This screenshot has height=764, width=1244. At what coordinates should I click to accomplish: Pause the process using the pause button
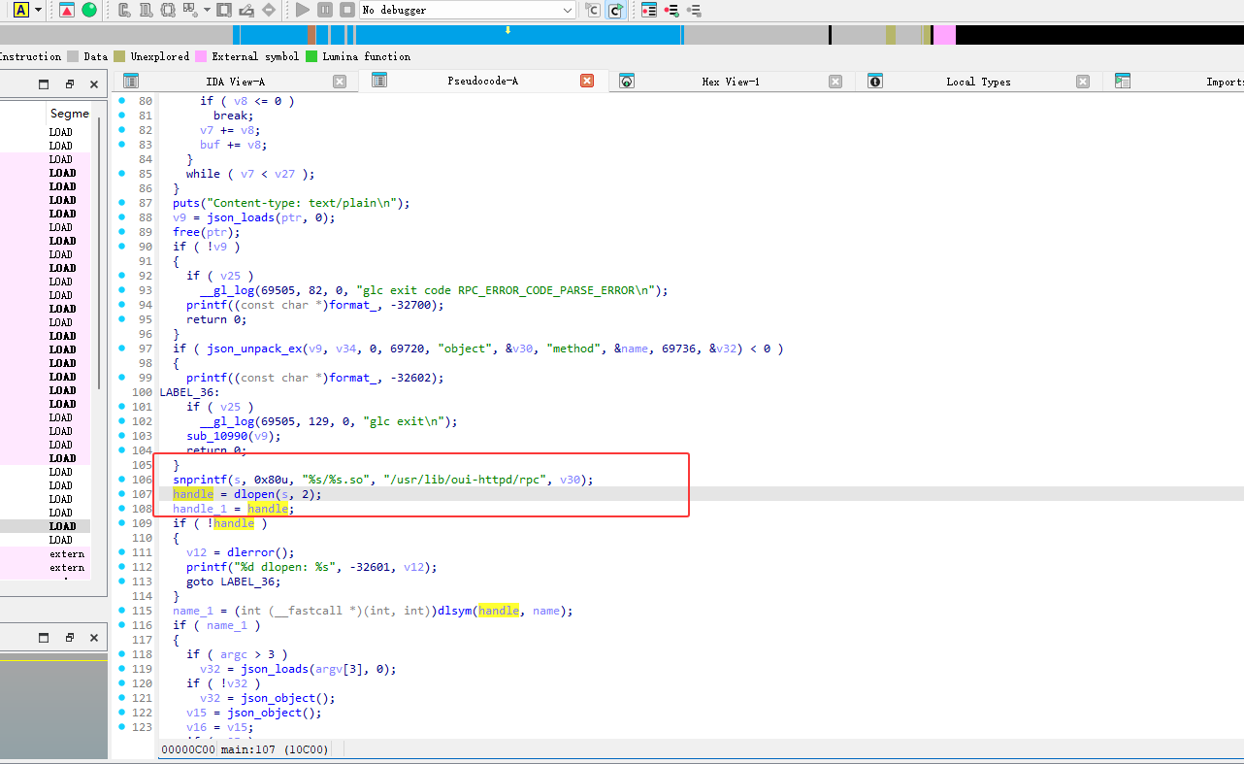pos(325,10)
